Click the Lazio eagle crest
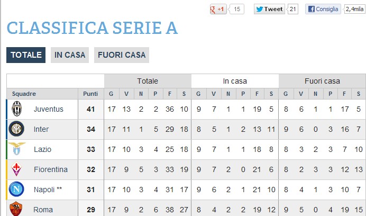This screenshot has height=216, width=366. tap(17, 149)
